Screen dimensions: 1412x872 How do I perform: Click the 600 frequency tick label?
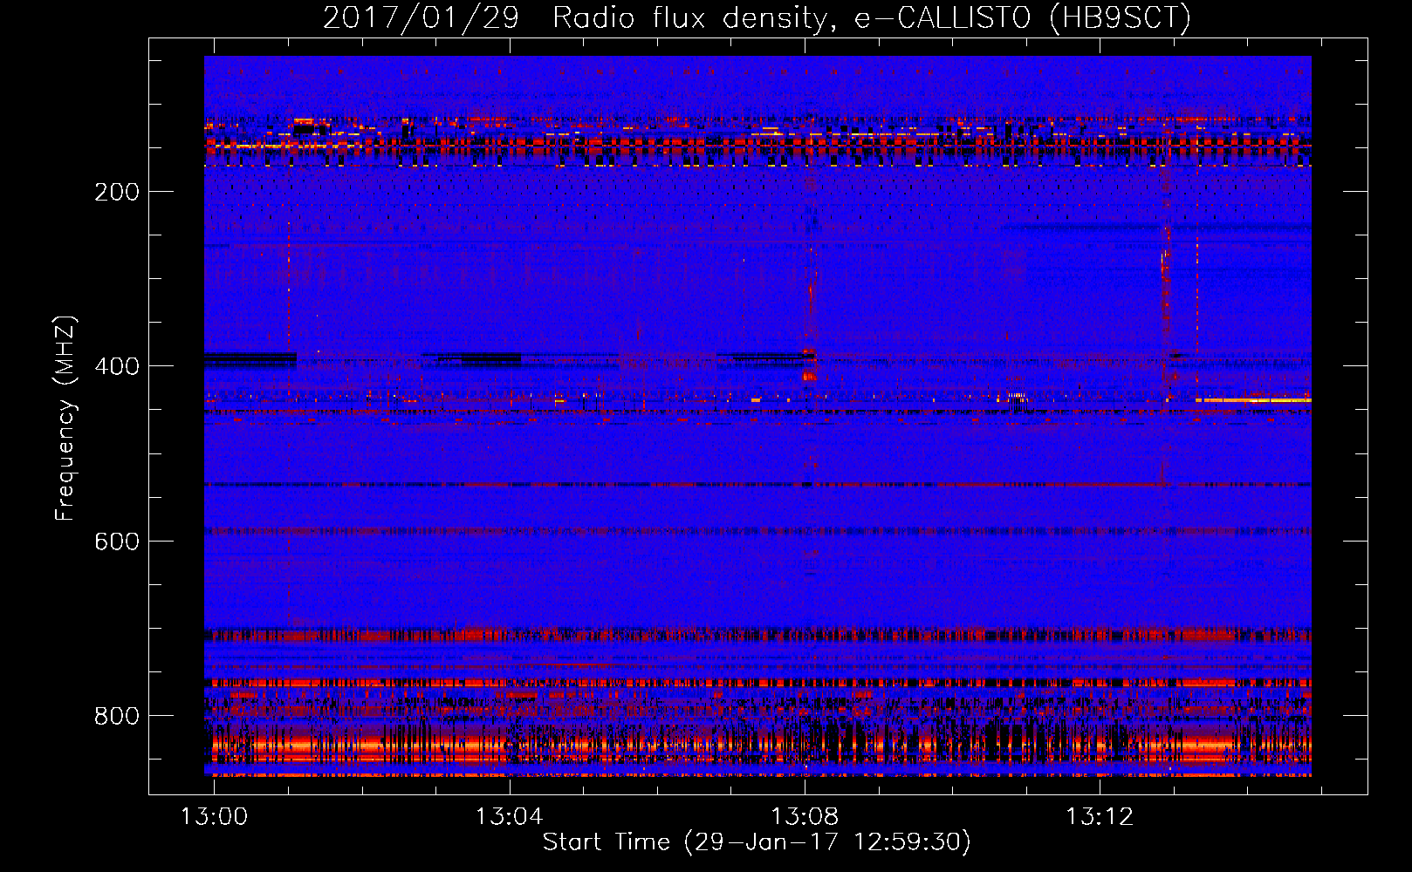(117, 542)
